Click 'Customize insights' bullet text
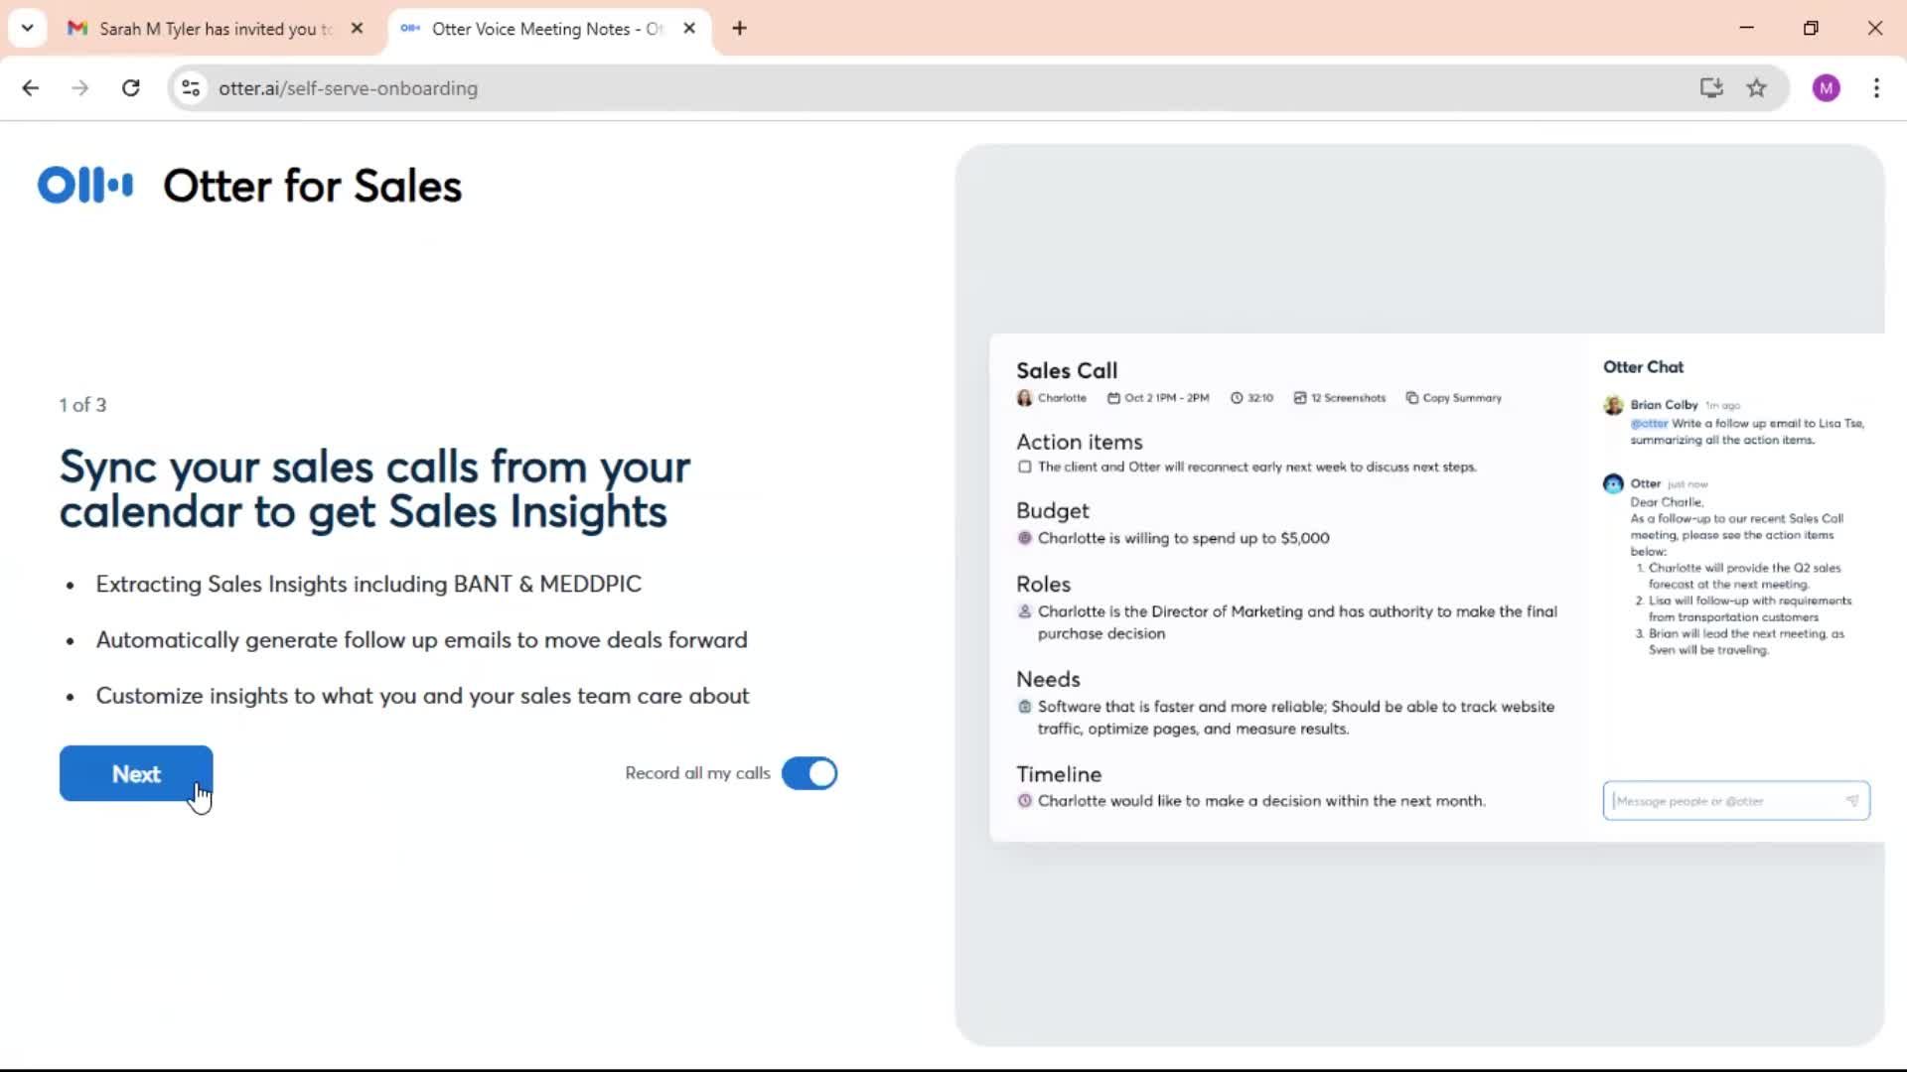The width and height of the screenshot is (1907, 1072). (422, 696)
